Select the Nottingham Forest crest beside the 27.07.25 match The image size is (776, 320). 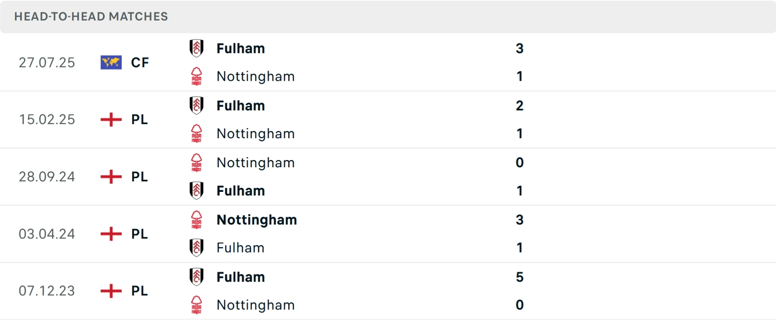[197, 76]
